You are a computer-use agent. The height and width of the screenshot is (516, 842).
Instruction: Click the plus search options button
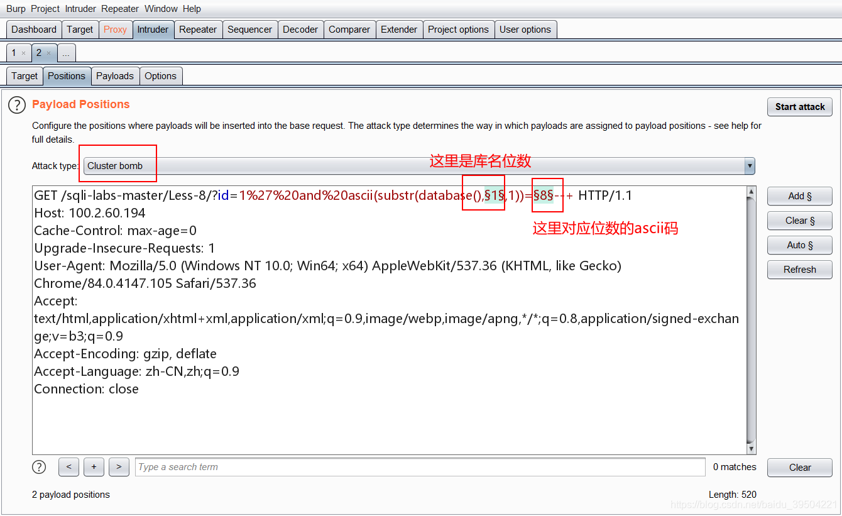pos(94,467)
